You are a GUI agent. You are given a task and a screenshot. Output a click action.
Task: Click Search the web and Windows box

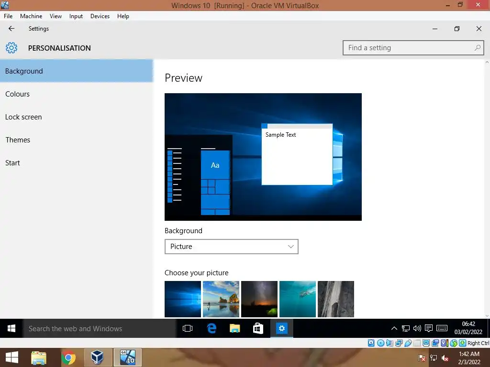coord(100,328)
